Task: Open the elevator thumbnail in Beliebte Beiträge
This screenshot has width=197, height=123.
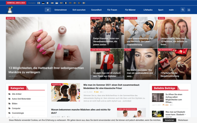Action: click(158, 97)
